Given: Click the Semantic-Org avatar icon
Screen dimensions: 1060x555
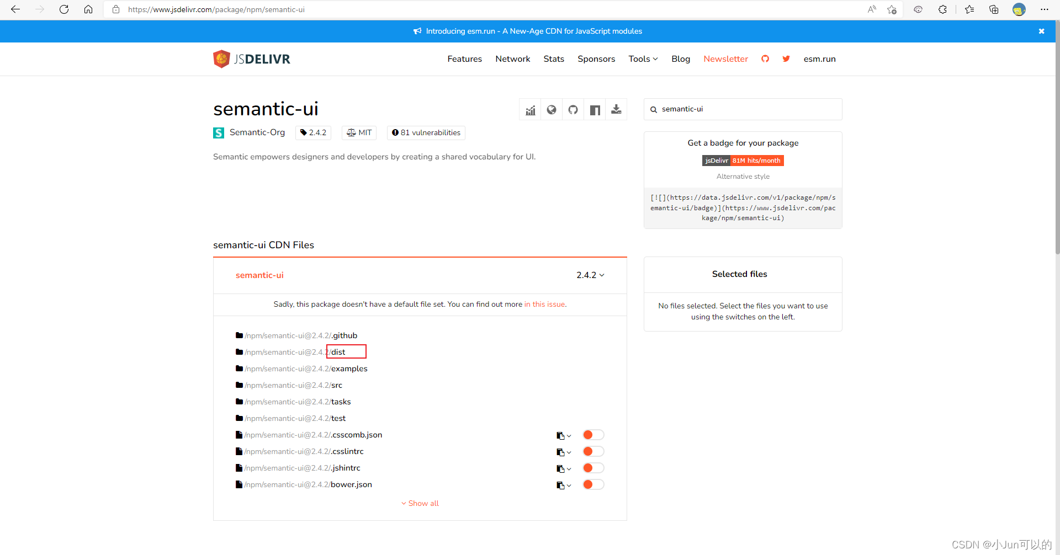Looking at the screenshot, I should tap(219, 133).
